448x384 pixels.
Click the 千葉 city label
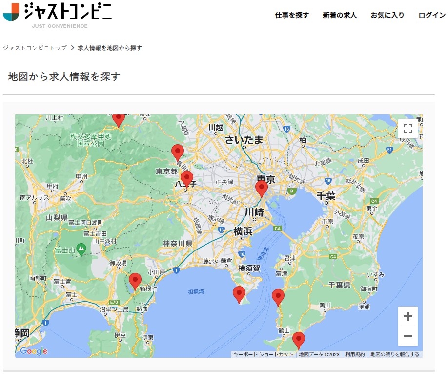326,196
